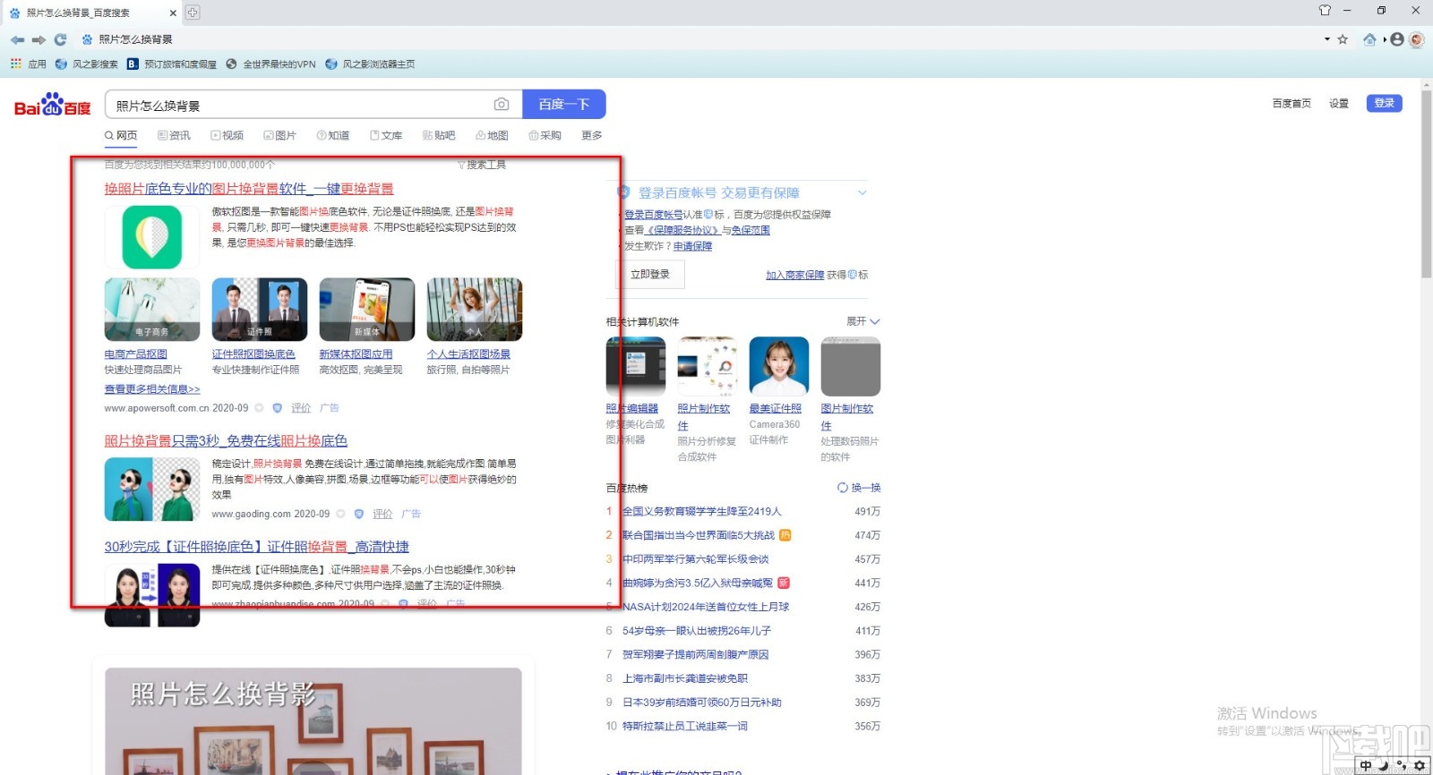
Task: Open the 新媒体抠图应用 link
Action: click(x=356, y=354)
